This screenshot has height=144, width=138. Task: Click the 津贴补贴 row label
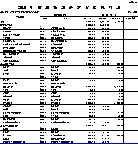(x=7, y=31)
